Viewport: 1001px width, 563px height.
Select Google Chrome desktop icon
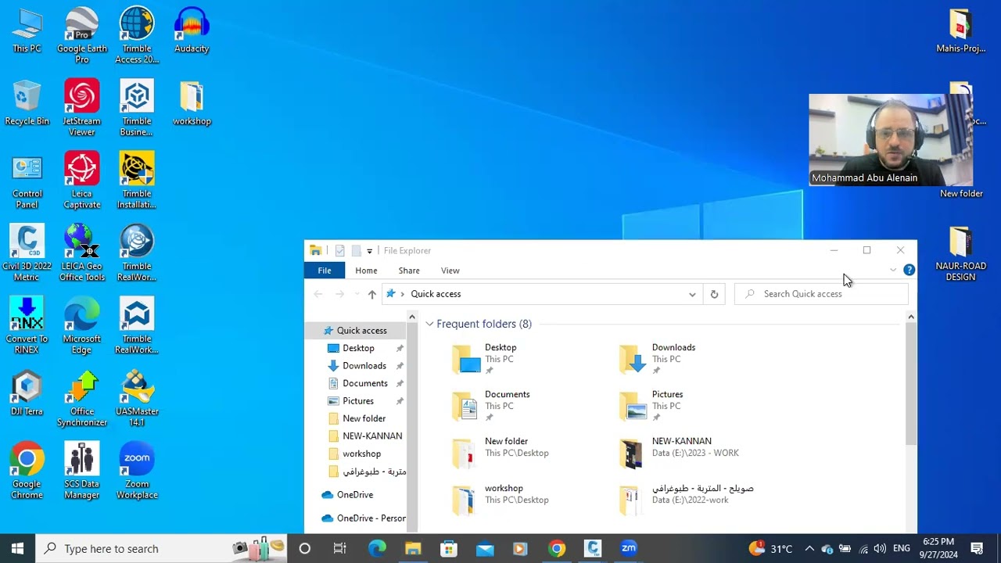point(27,472)
